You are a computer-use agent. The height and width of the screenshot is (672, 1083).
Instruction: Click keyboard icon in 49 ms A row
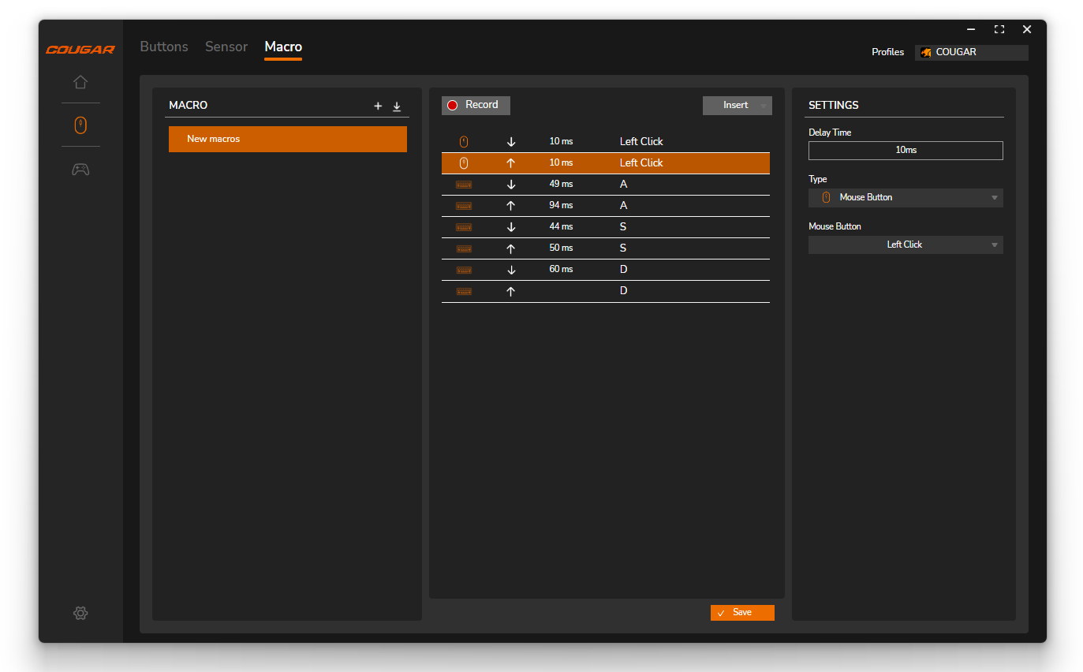pos(464,185)
